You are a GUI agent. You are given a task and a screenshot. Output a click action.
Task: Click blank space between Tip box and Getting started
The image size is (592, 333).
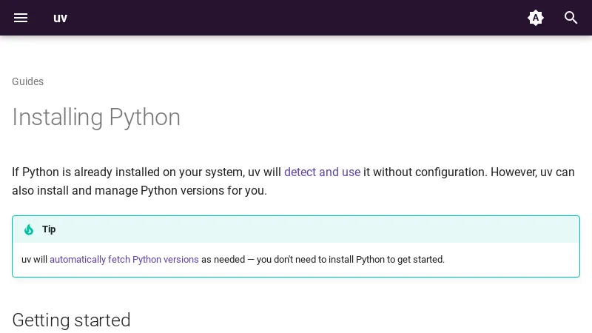point(296,292)
